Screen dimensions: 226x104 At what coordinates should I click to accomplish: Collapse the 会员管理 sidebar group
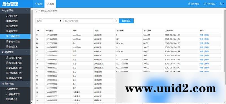(15, 10)
